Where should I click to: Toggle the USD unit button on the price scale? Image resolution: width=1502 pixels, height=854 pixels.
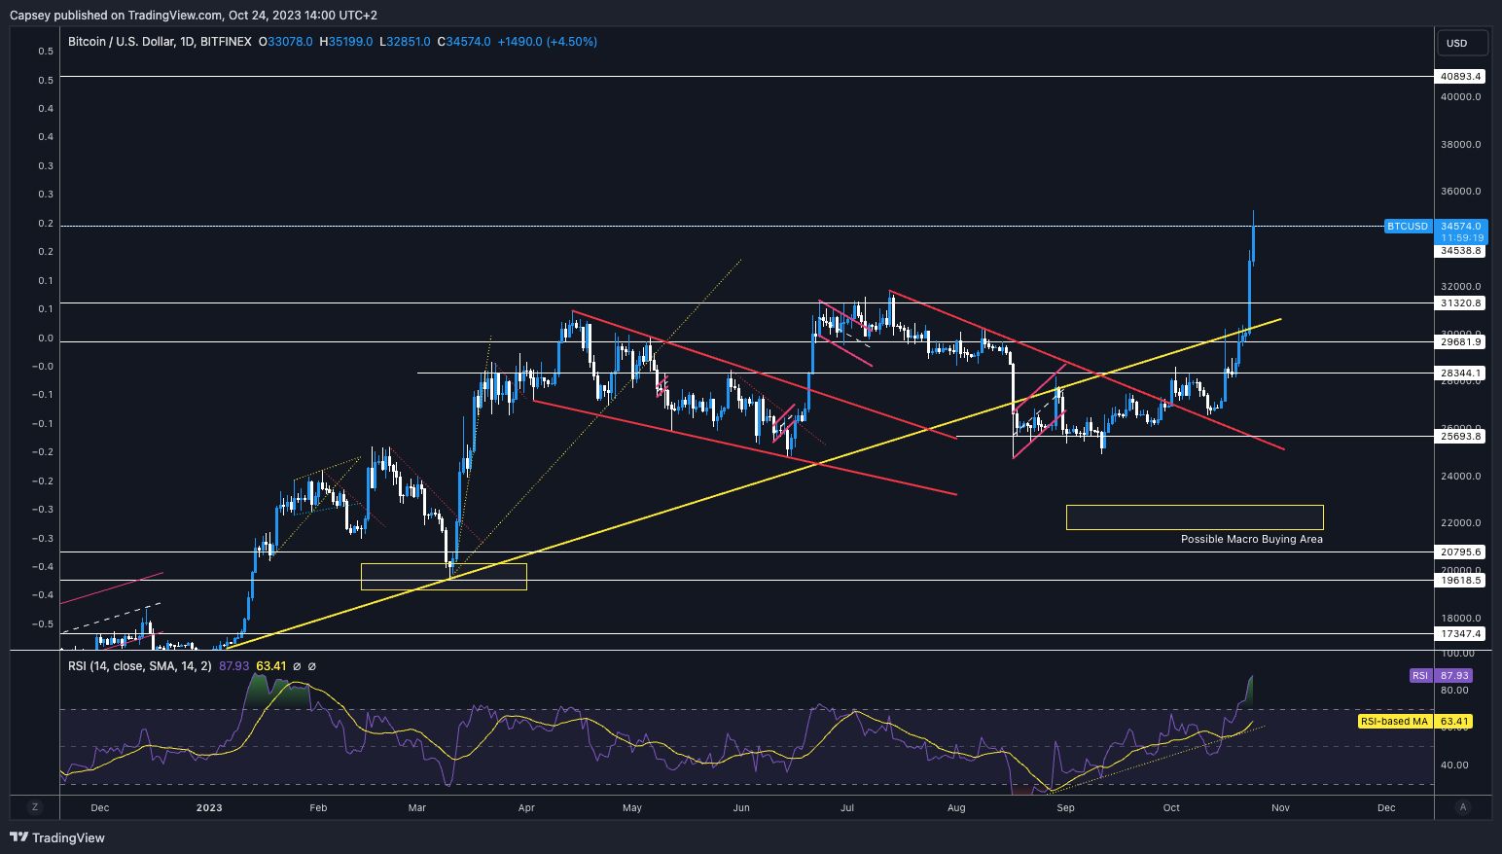(x=1461, y=43)
